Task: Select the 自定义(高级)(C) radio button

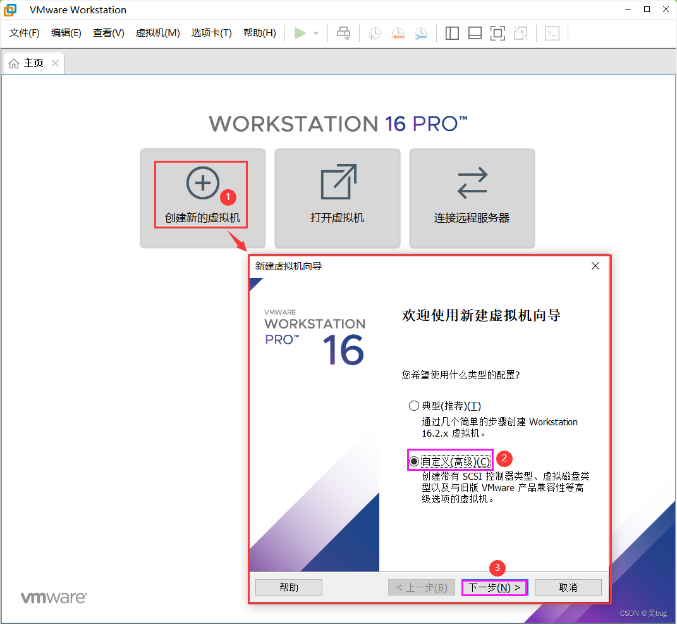Action: 413,461
